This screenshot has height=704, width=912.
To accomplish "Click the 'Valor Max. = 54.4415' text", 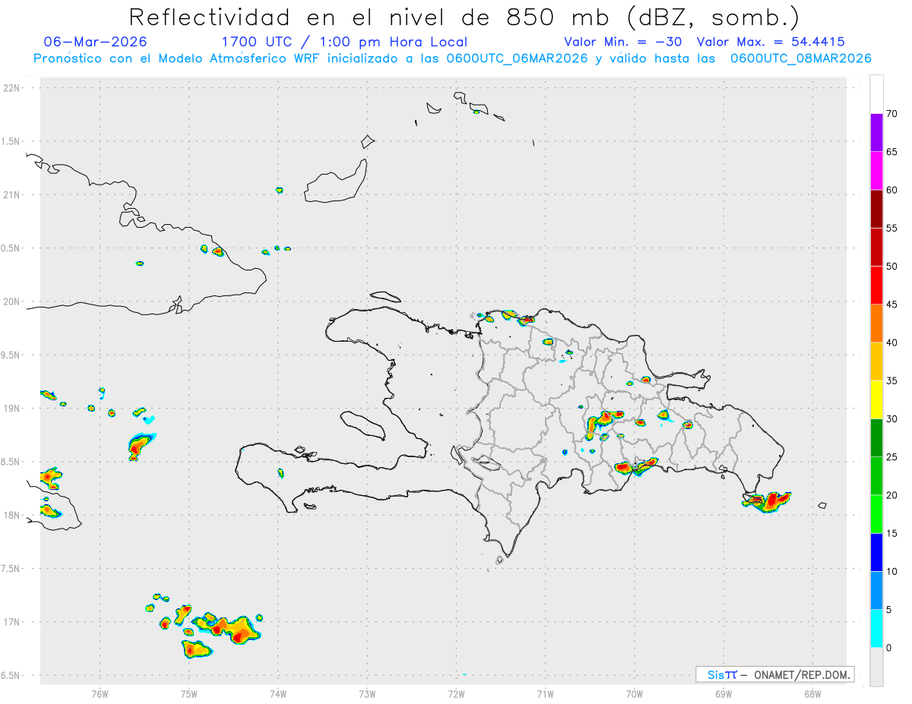I will [770, 42].
